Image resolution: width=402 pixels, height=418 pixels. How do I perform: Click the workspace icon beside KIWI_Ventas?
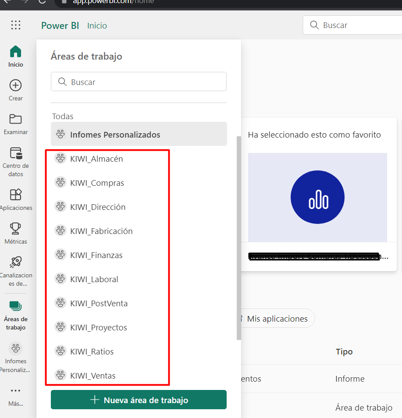60,375
